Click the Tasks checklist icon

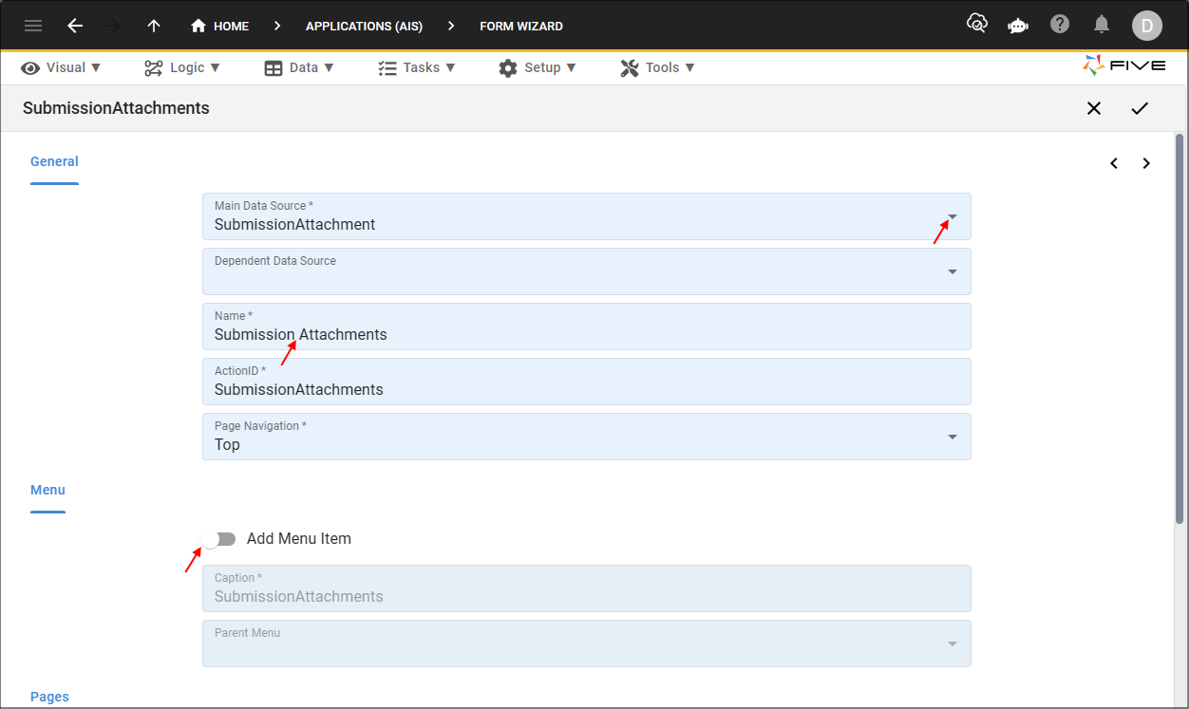[387, 67]
